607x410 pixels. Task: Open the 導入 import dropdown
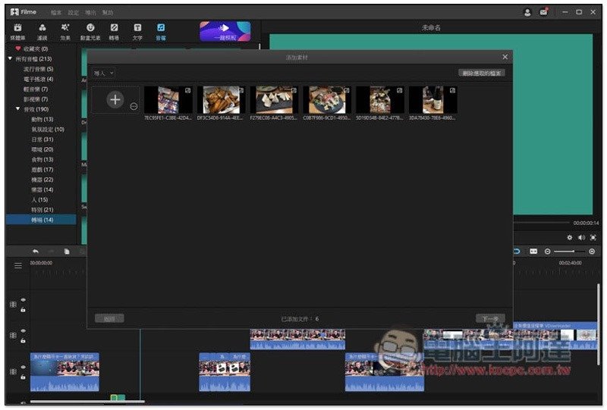(103, 73)
